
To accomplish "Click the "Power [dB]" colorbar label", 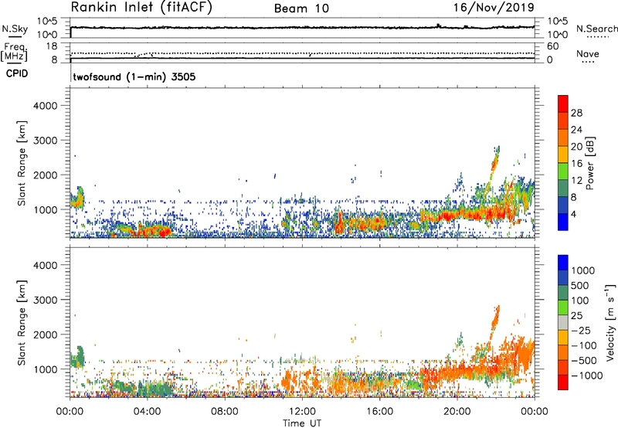I will (x=589, y=163).
